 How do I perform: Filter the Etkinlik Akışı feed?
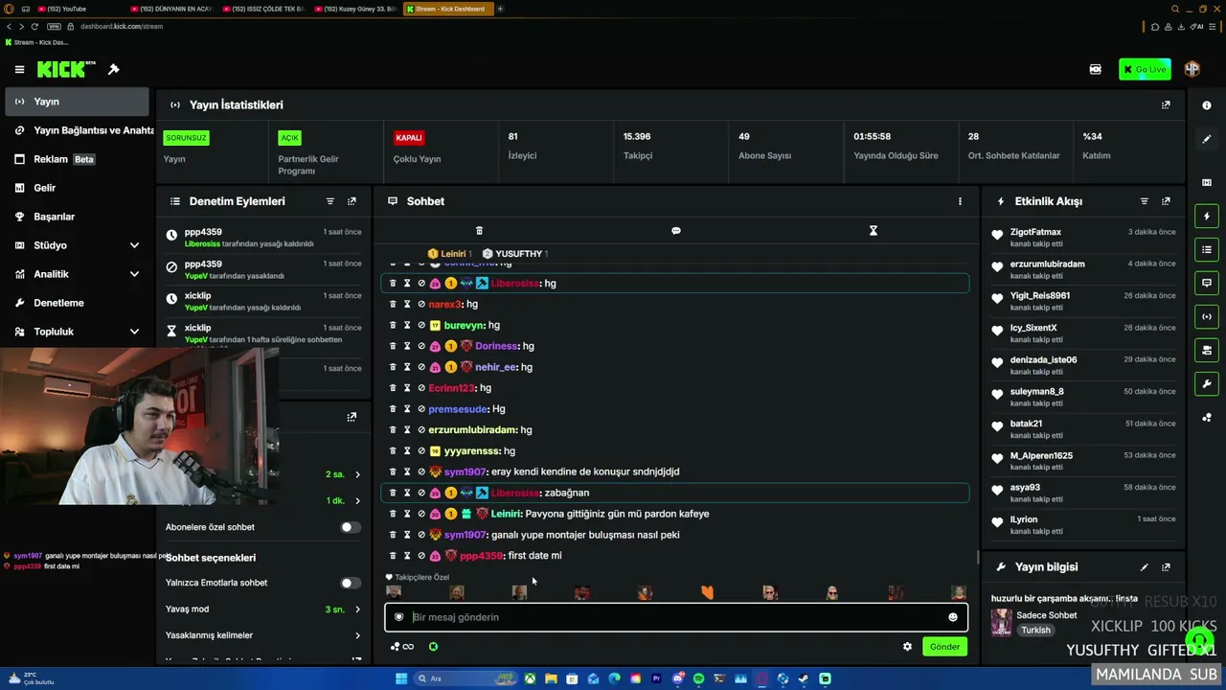tap(1145, 201)
